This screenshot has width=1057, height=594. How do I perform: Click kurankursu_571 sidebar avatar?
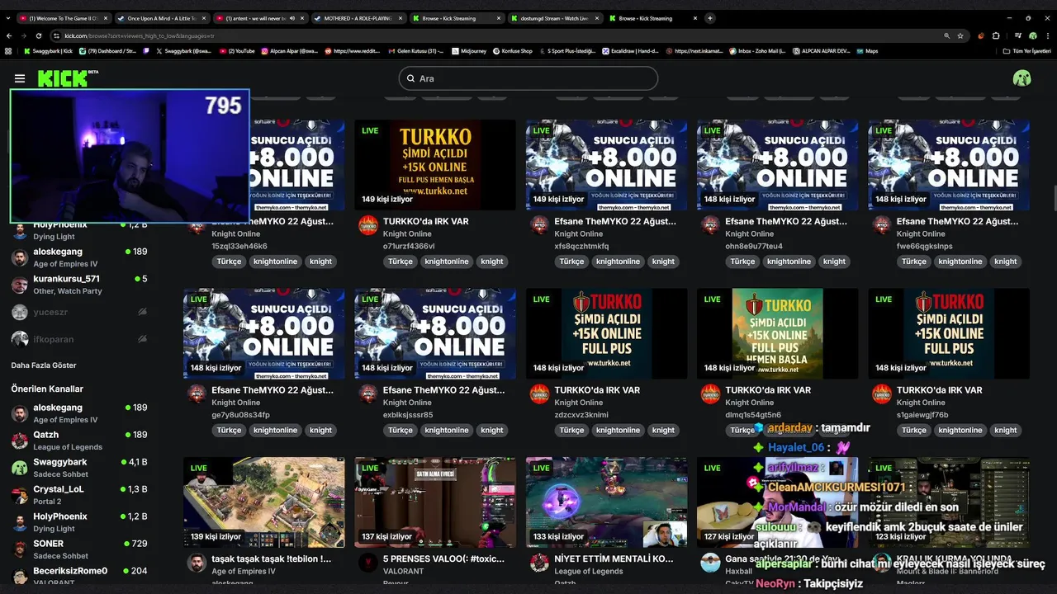[20, 285]
